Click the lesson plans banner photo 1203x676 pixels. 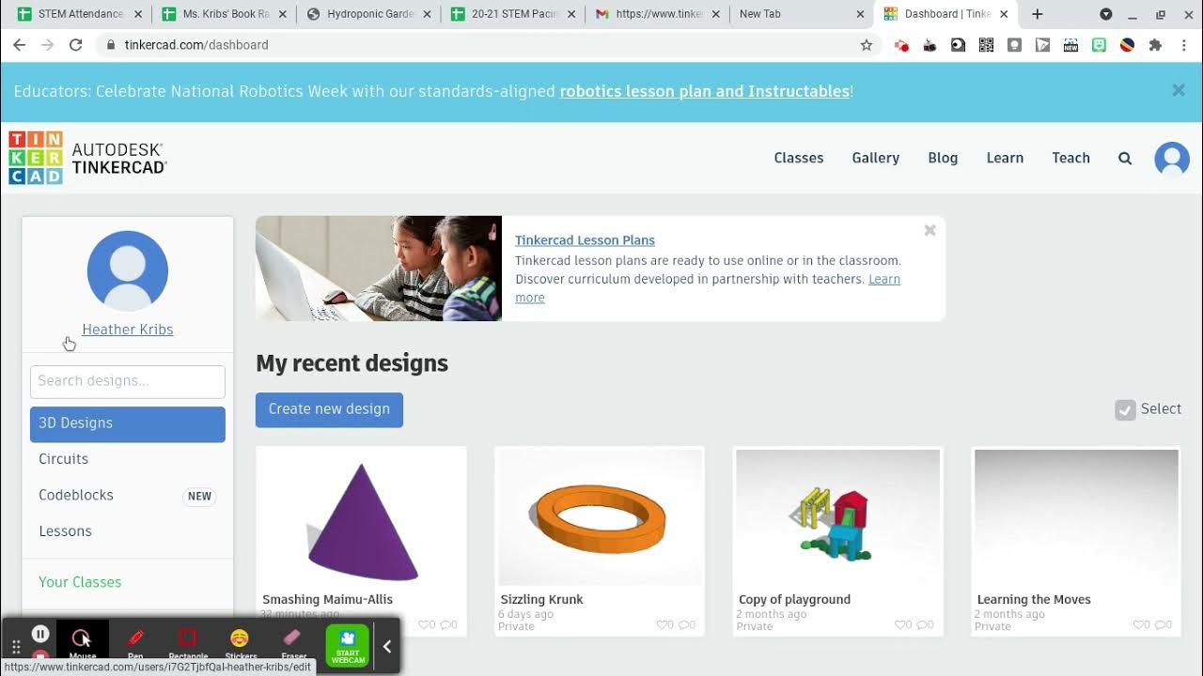pyautogui.click(x=379, y=269)
